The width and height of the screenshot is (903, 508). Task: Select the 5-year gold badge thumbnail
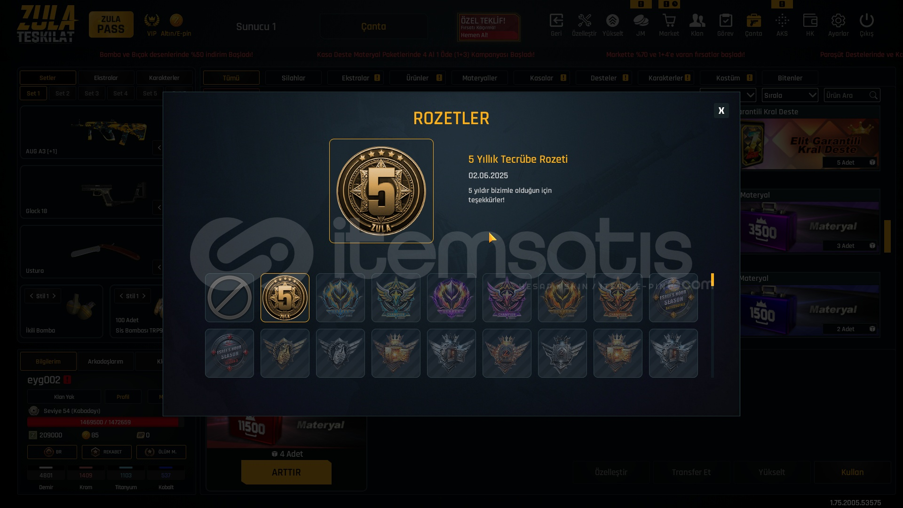[x=285, y=298]
